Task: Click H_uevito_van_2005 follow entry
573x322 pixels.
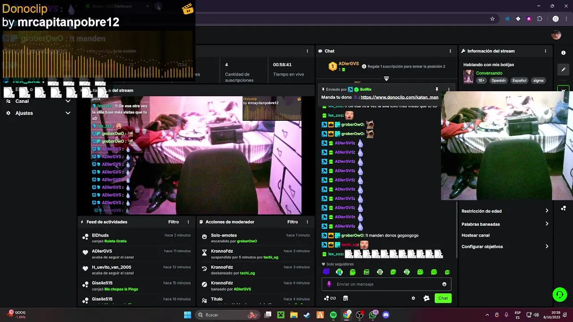Action: pos(137,270)
